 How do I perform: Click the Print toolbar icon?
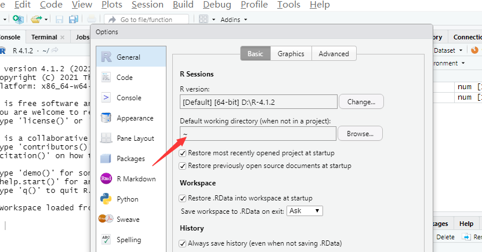pos(91,19)
